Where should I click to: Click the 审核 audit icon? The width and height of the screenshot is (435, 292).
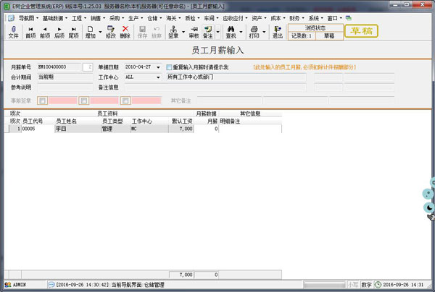point(194,29)
